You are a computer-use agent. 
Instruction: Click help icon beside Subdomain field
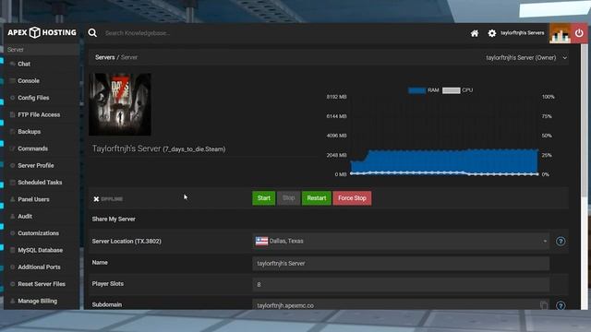[561, 305]
